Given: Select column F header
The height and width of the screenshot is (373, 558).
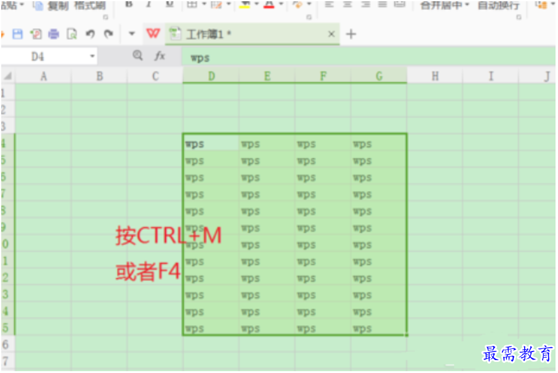Looking at the screenshot, I should [323, 76].
